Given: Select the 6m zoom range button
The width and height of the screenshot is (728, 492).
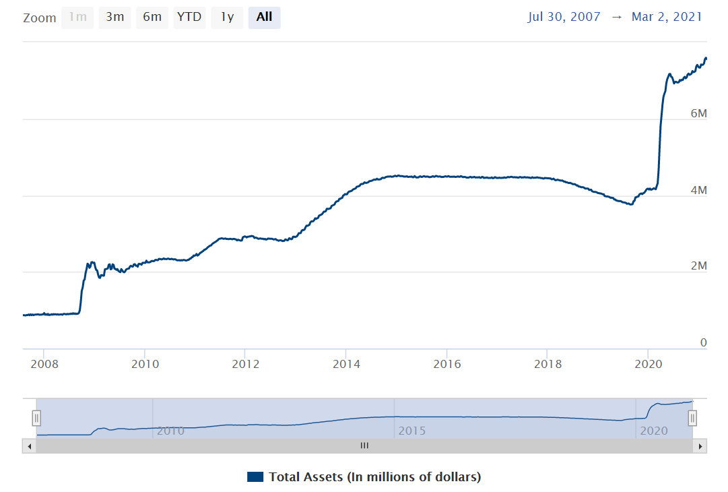Looking at the screenshot, I should point(152,18).
